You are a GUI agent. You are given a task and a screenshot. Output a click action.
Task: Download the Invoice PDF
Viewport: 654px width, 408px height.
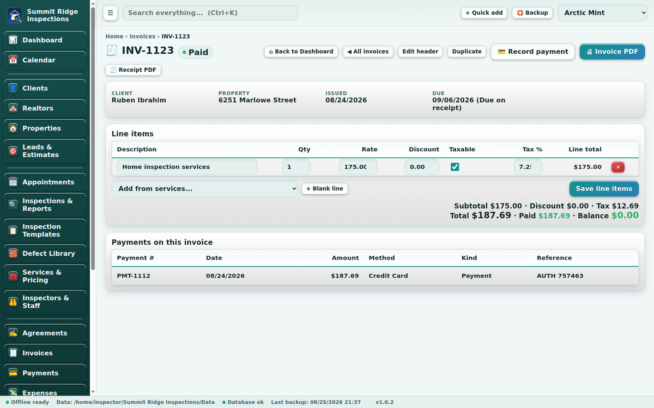pos(612,52)
